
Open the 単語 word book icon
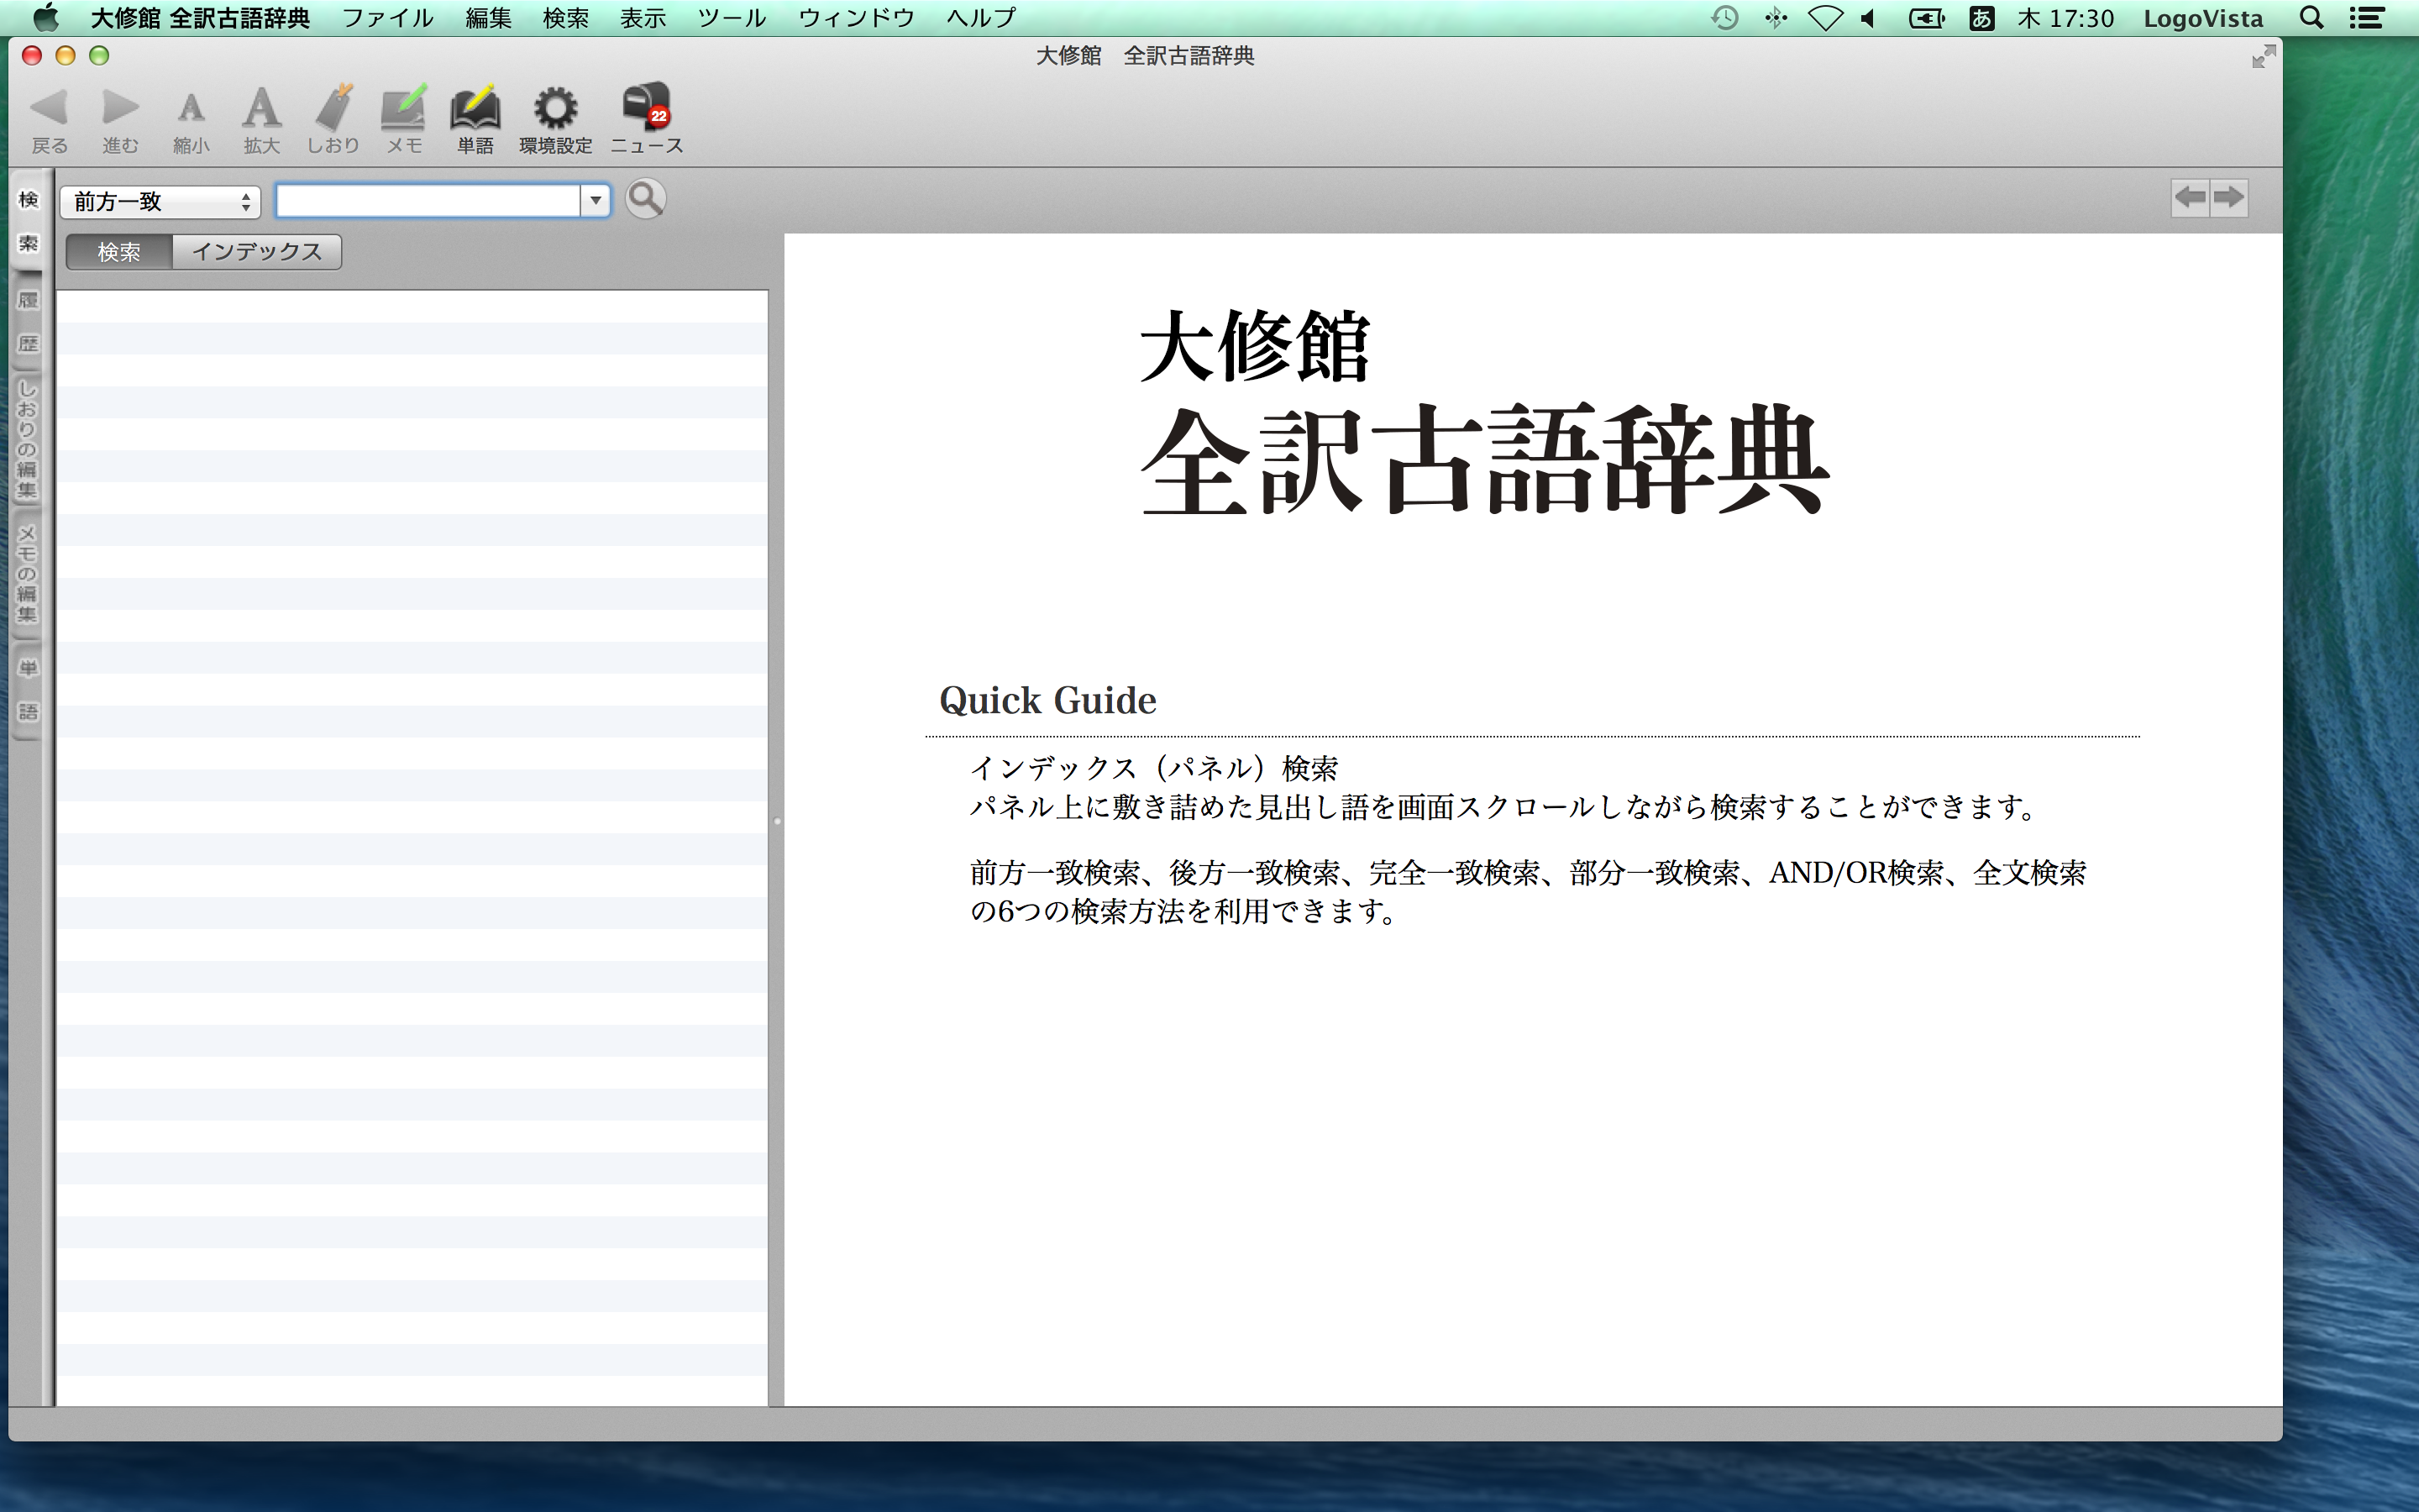point(475,110)
